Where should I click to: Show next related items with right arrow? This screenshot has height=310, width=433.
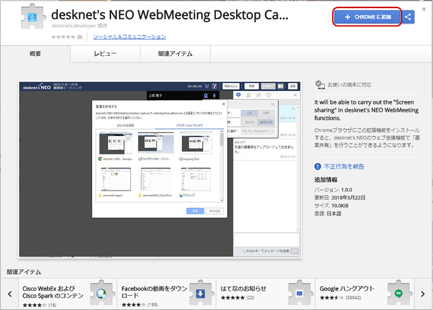[x=422, y=294]
